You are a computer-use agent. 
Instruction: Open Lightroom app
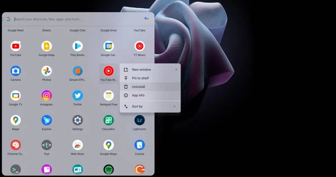coord(139,120)
